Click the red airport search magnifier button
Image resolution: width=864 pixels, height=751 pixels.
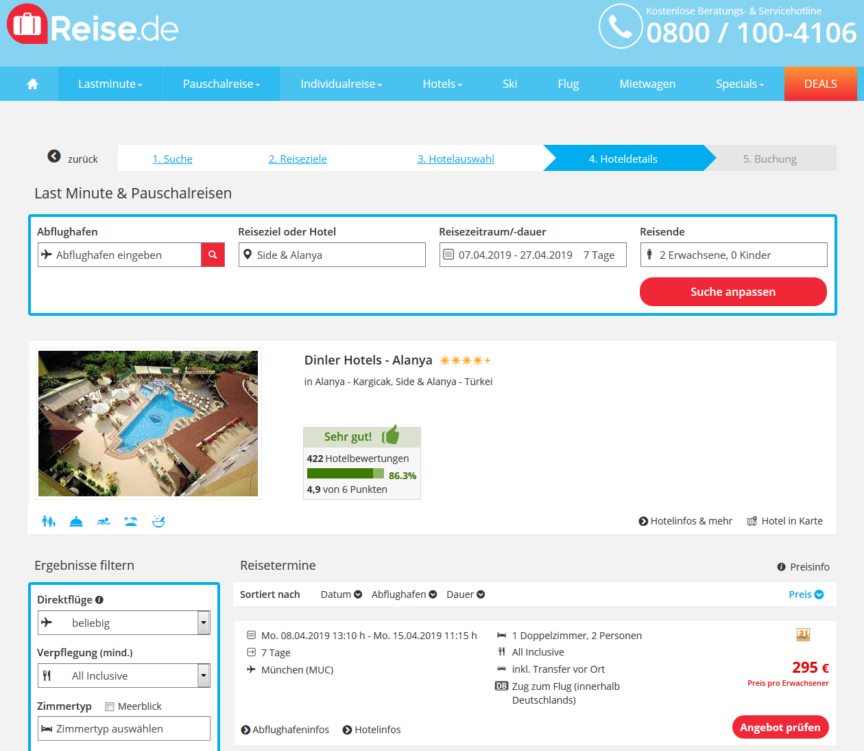(213, 255)
